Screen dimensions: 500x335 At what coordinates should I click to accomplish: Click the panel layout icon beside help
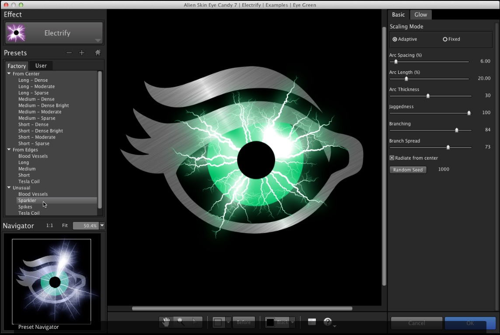312,322
